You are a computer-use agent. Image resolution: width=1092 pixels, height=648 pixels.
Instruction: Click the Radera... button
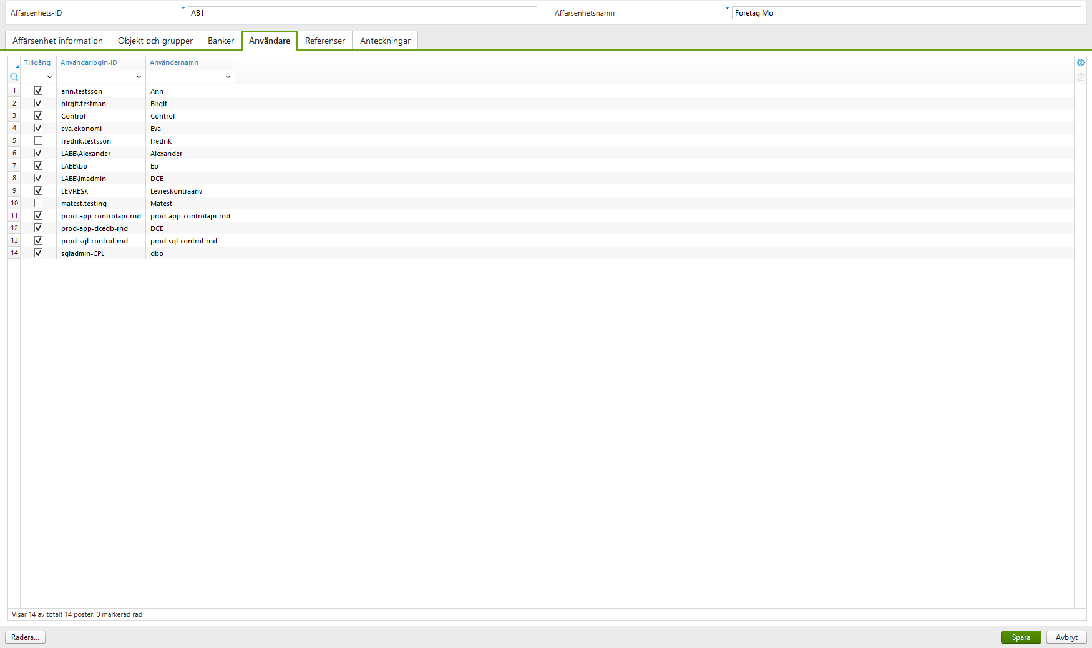click(25, 637)
